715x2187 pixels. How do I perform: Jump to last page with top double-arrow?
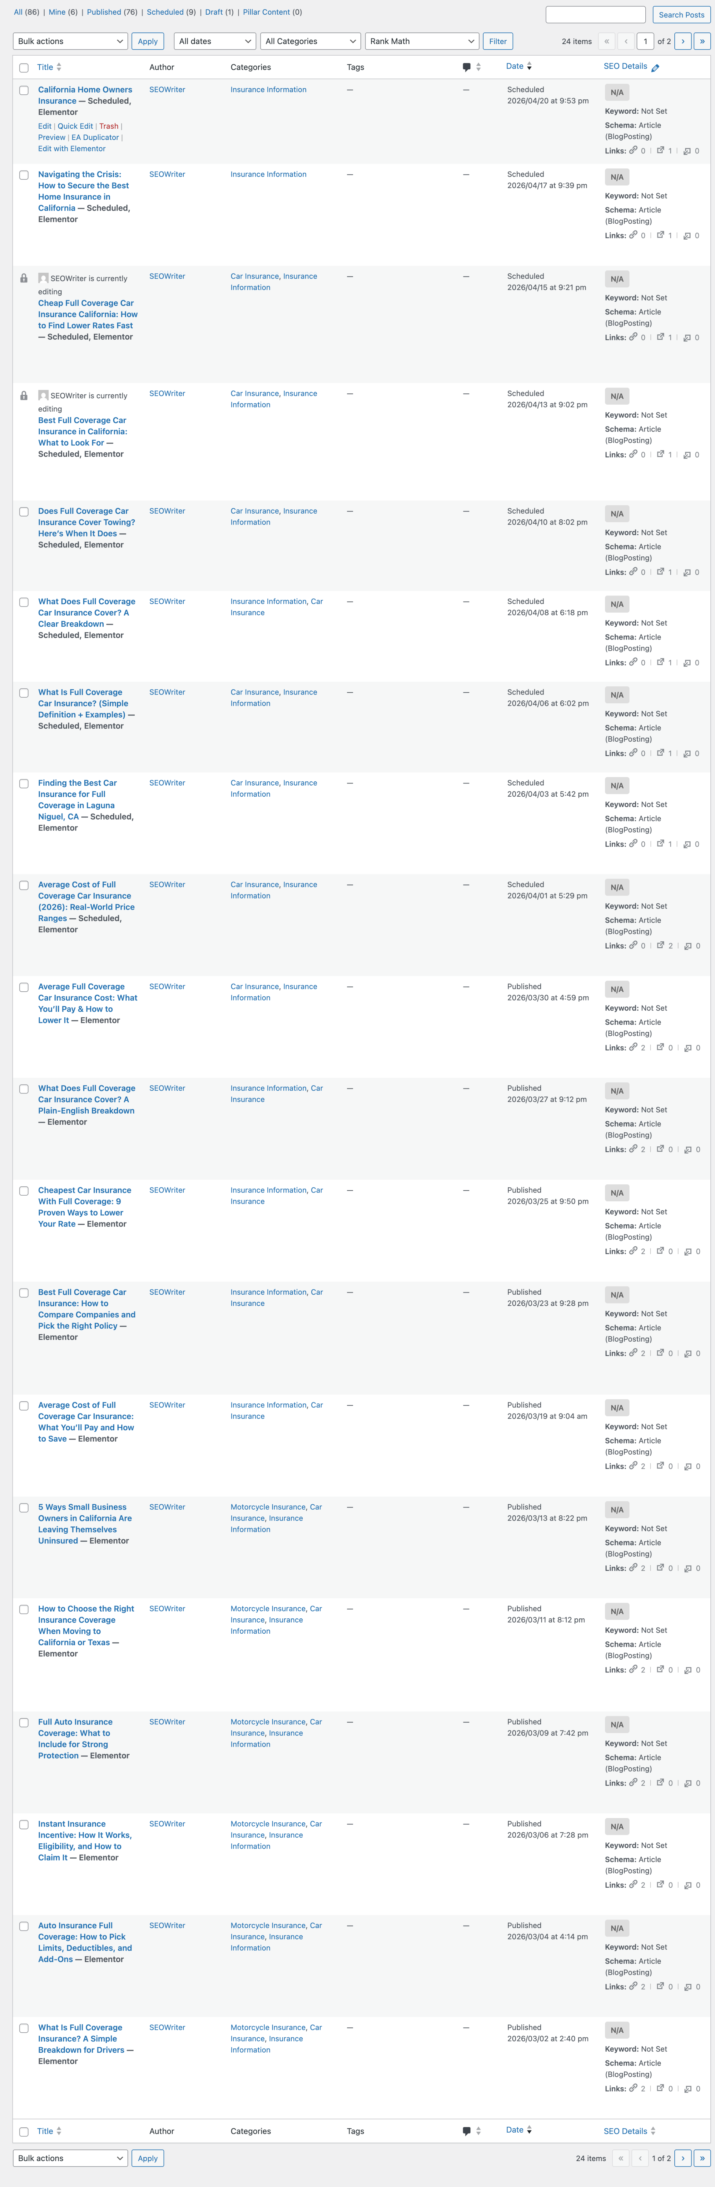pos(702,41)
